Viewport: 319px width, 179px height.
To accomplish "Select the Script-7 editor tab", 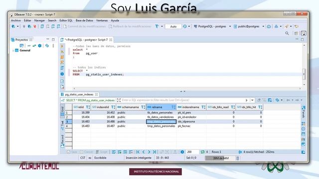I will pyautogui.click(x=86, y=40).
